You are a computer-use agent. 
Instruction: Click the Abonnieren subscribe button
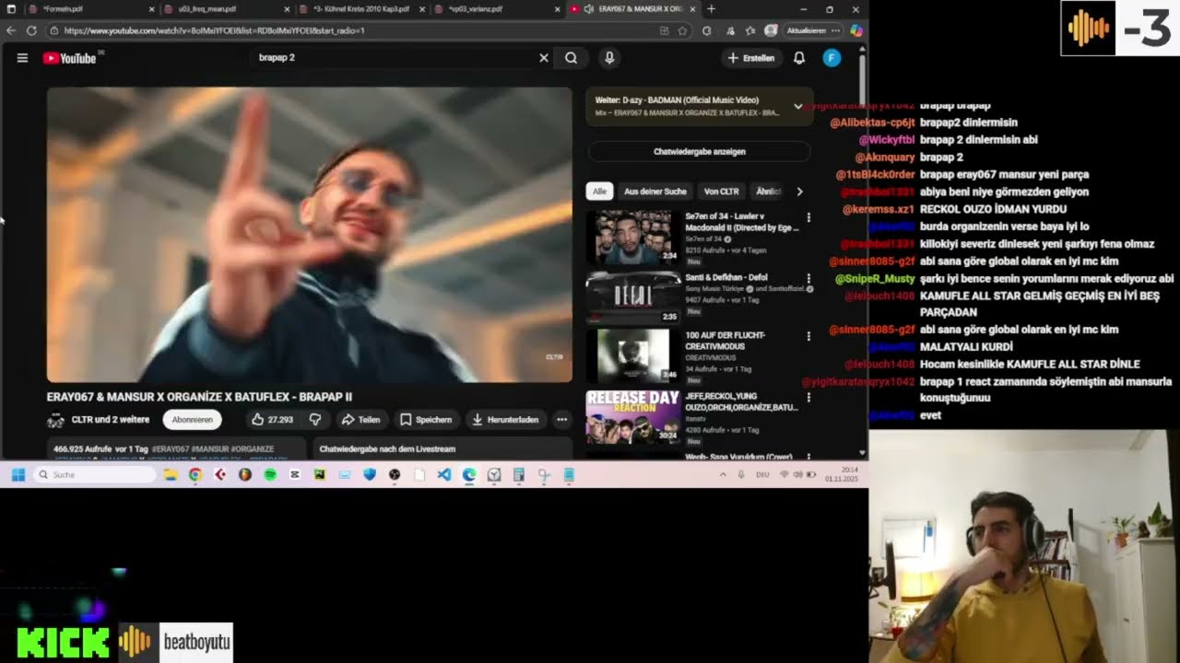click(x=192, y=419)
